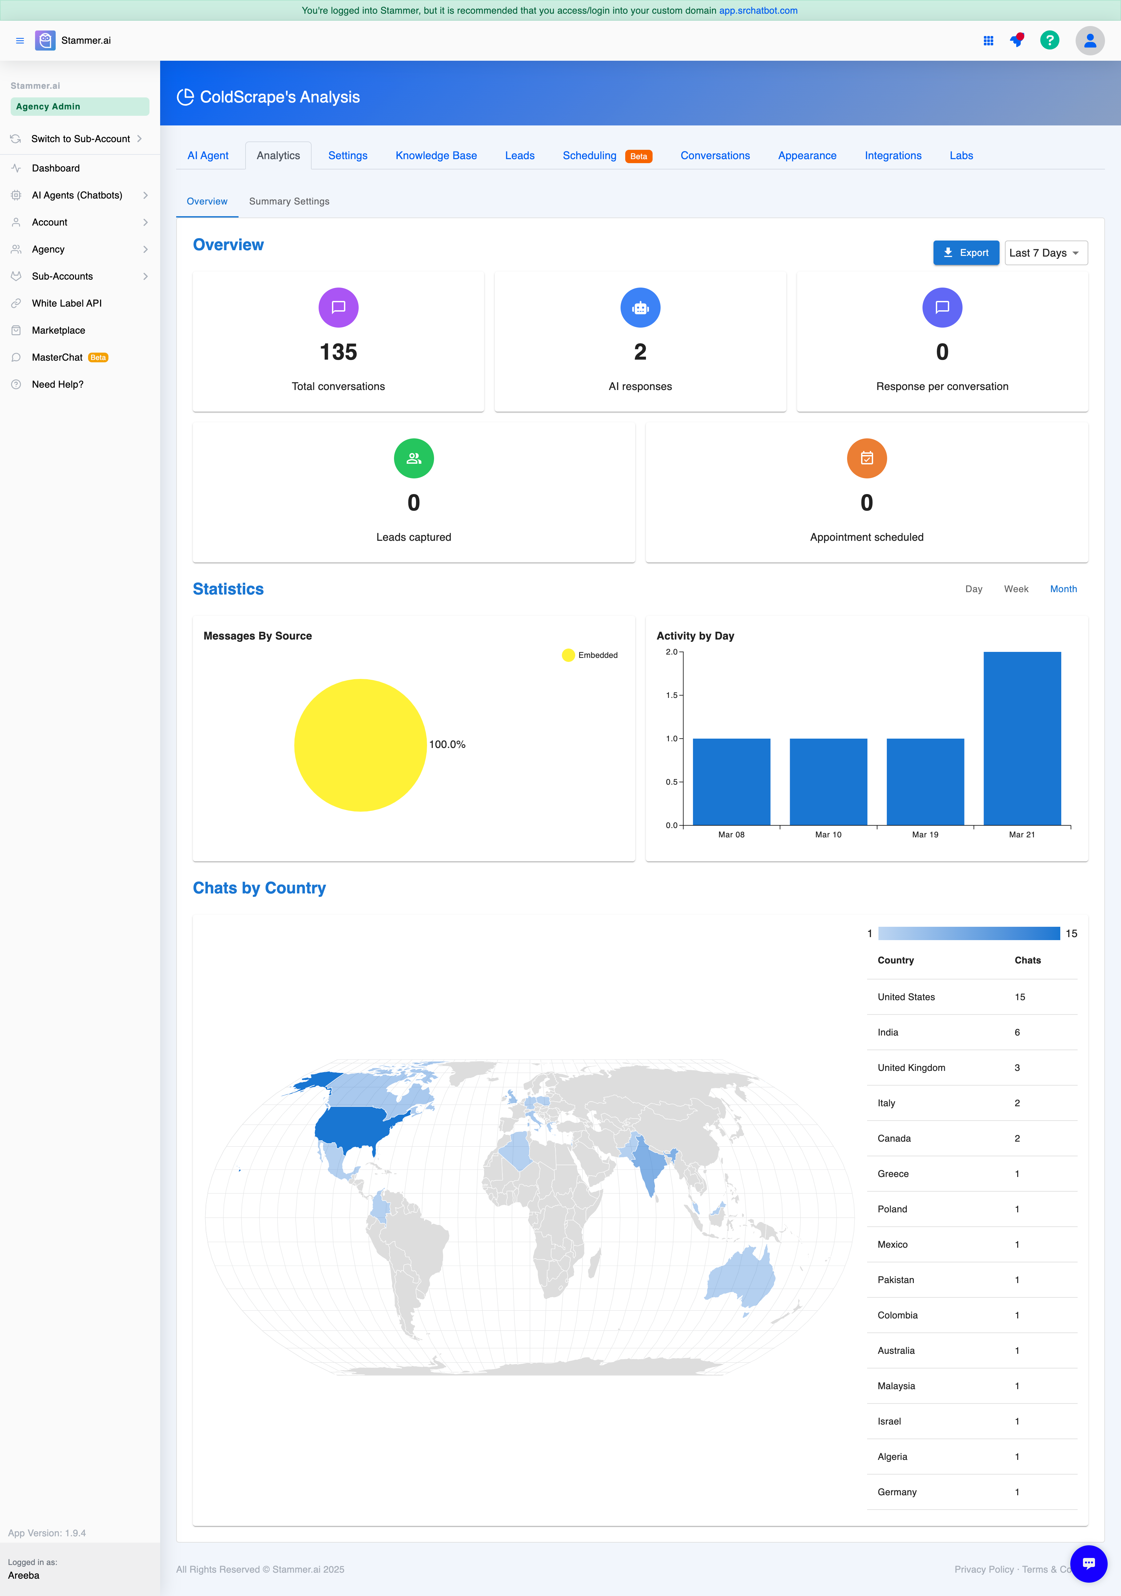The height and width of the screenshot is (1596, 1121).
Task: Show statistics by Day
Action: [974, 589]
